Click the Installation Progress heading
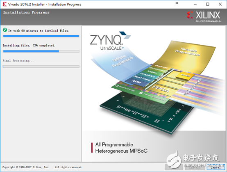Screen dimensions: 227x172 pos(26,12)
